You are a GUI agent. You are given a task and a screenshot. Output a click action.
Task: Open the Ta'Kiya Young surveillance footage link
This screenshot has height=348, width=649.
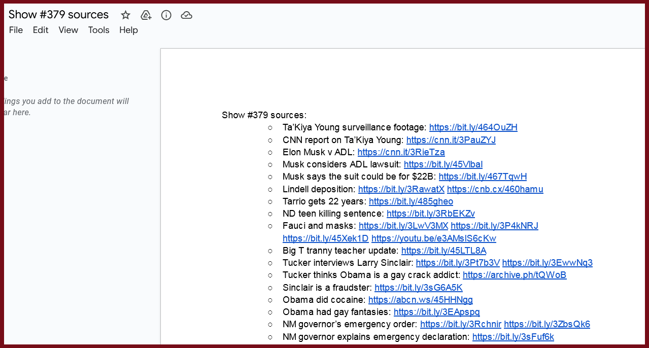tap(473, 127)
